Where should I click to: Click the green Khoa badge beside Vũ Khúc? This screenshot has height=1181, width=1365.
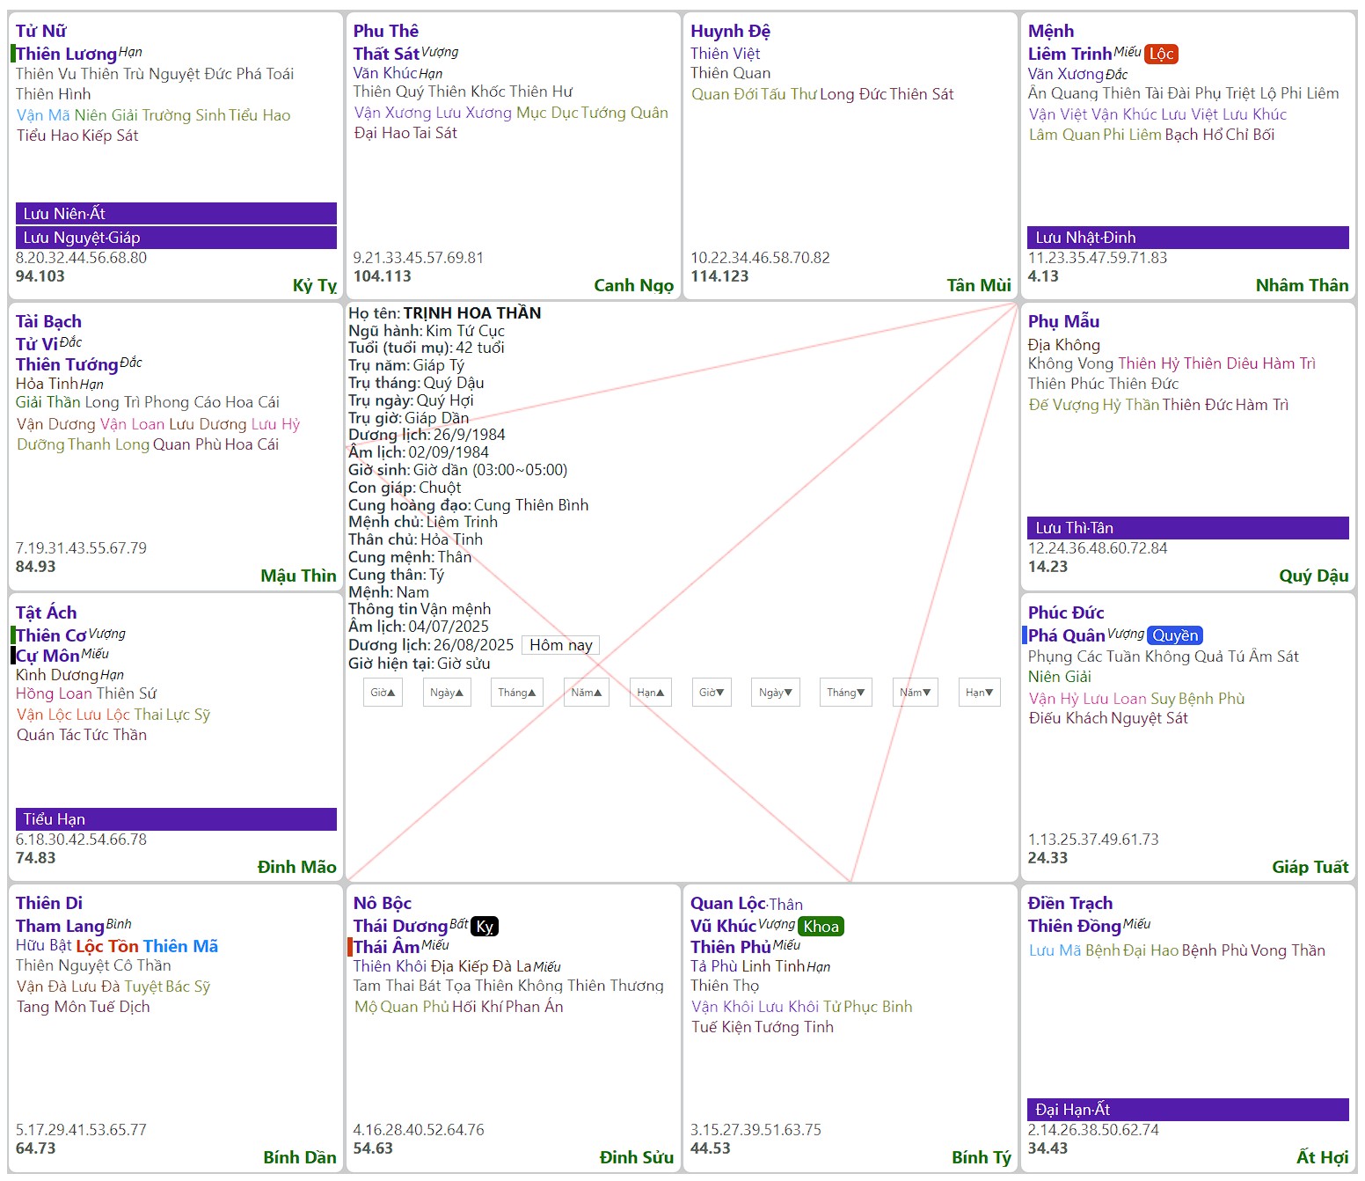coord(821,927)
